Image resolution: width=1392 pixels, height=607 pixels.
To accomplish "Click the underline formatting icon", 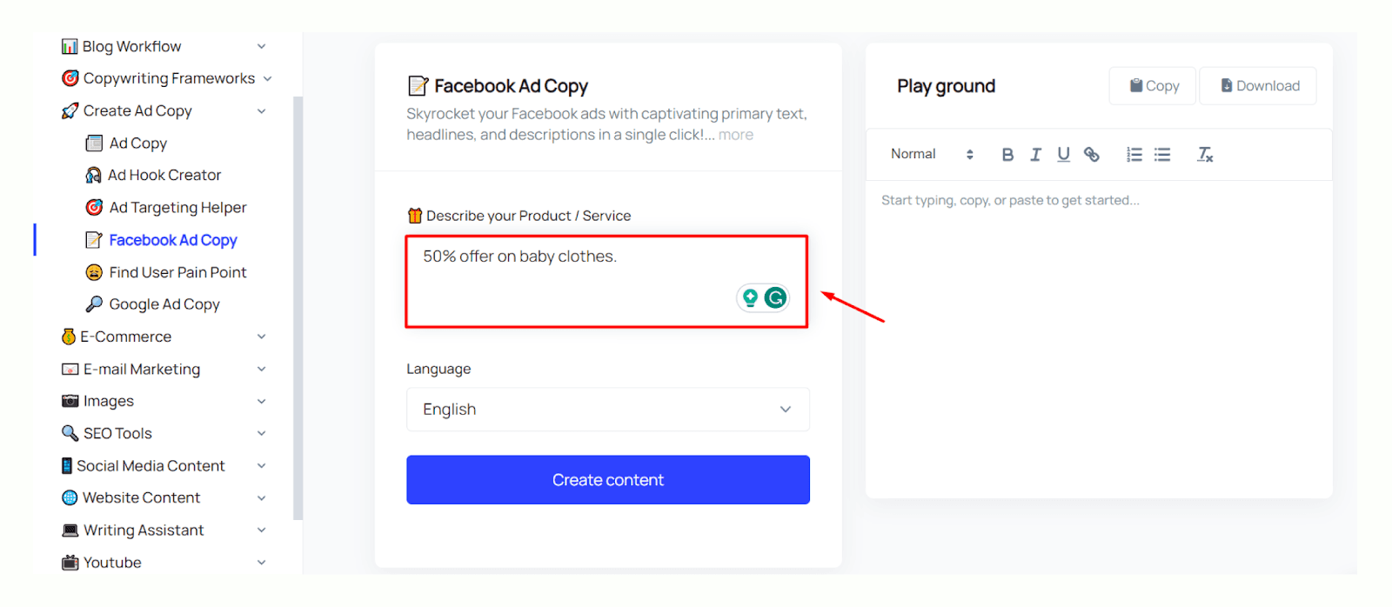I will pyautogui.click(x=1063, y=155).
